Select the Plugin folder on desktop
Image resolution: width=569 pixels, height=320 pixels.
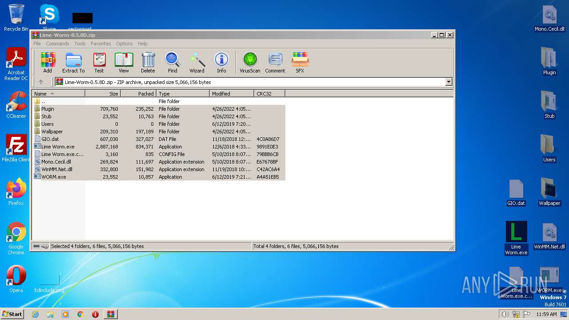click(x=549, y=61)
